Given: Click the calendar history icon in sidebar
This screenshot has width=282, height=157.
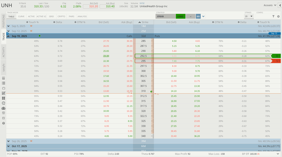Looking at the screenshot, I should [x=4, y=113].
